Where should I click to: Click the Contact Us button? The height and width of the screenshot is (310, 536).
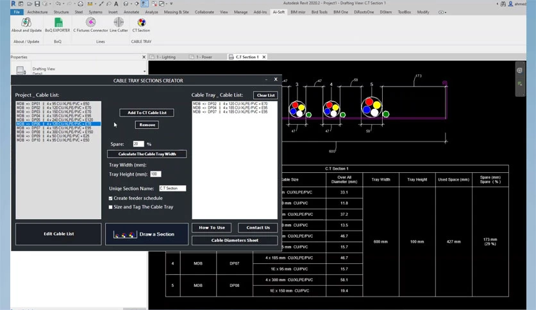(258, 227)
